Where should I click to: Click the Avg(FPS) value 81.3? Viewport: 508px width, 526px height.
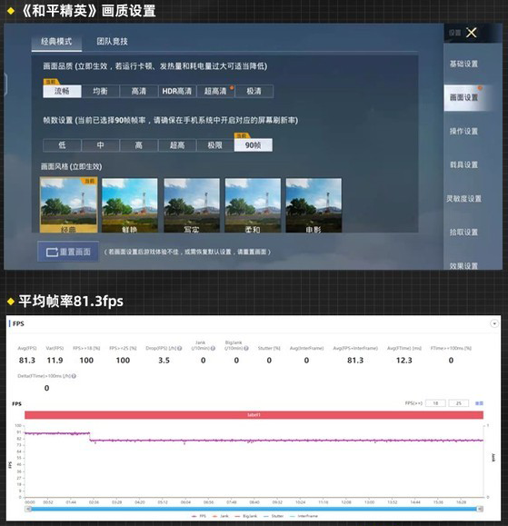[27, 361]
